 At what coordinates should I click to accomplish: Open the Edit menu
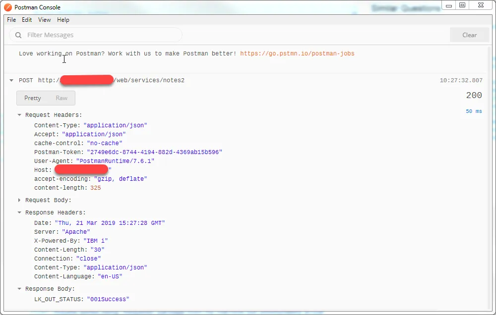click(27, 20)
